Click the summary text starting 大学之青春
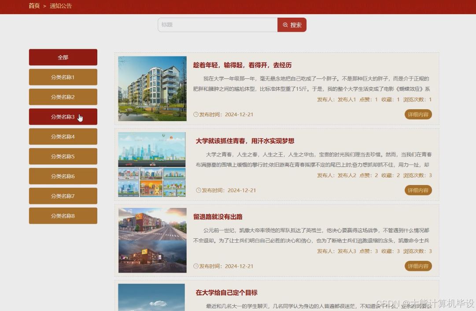The height and width of the screenshot is (311, 476). [x=314, y=160]
